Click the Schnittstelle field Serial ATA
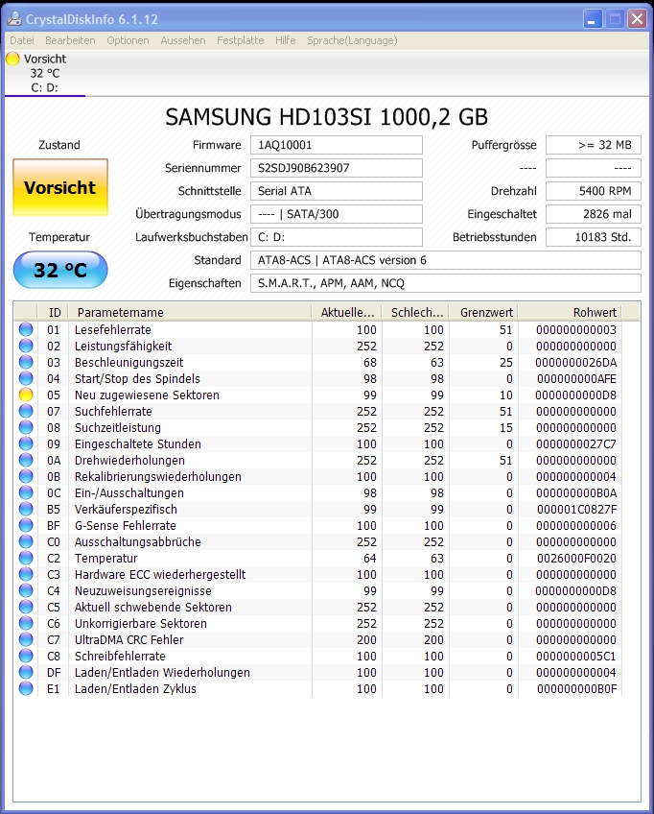The image size is (654, 814). (x=336, y=191)
